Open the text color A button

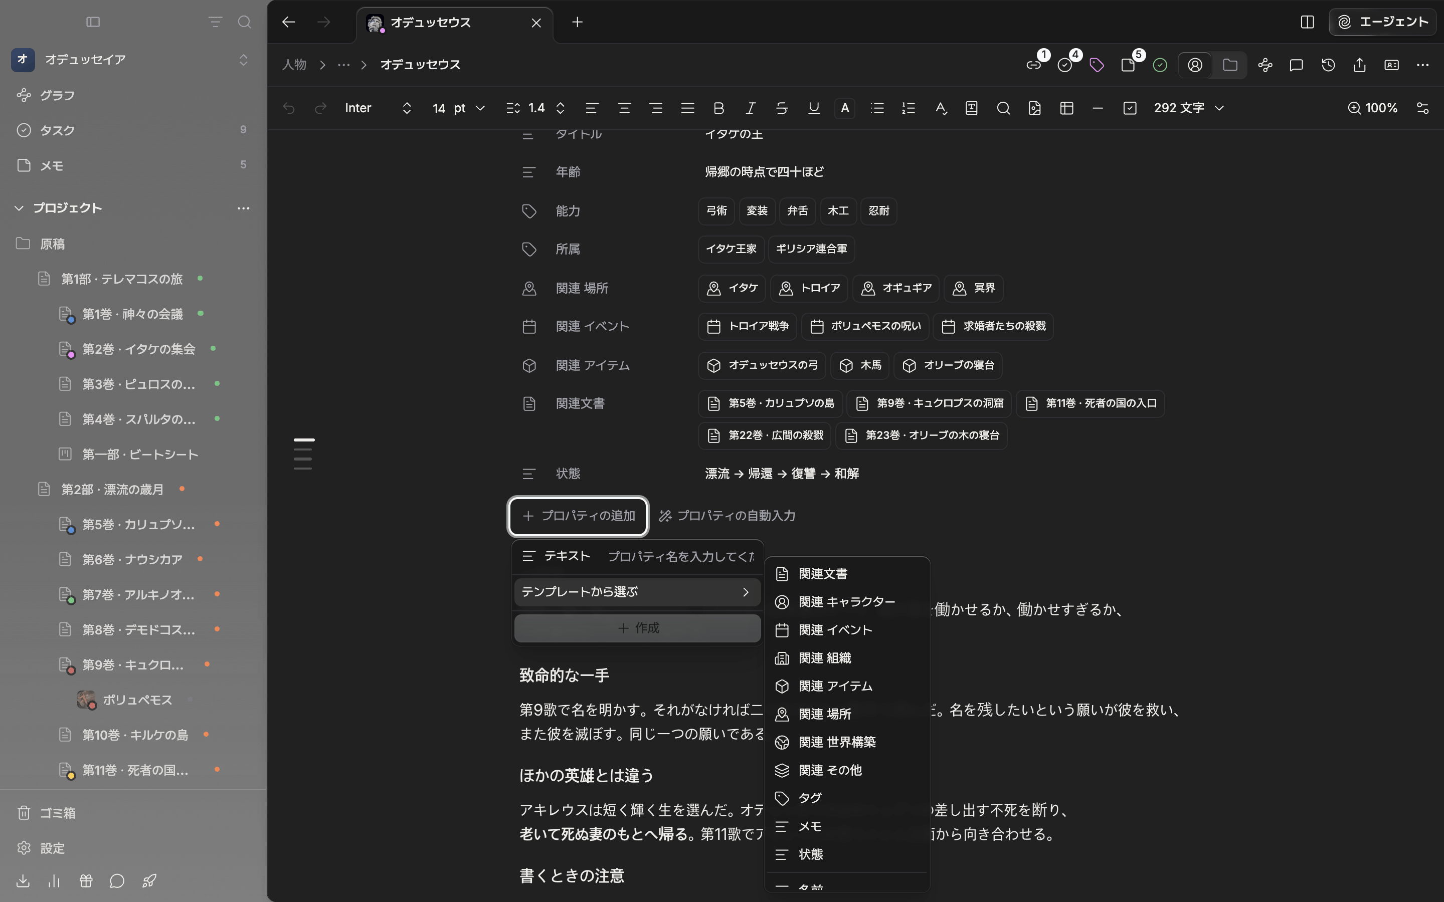tap(845, 108)
